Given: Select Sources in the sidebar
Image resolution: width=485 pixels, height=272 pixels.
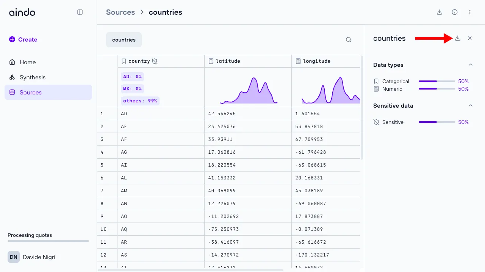Looking at the screenshot, I should (x=48, y=92).
